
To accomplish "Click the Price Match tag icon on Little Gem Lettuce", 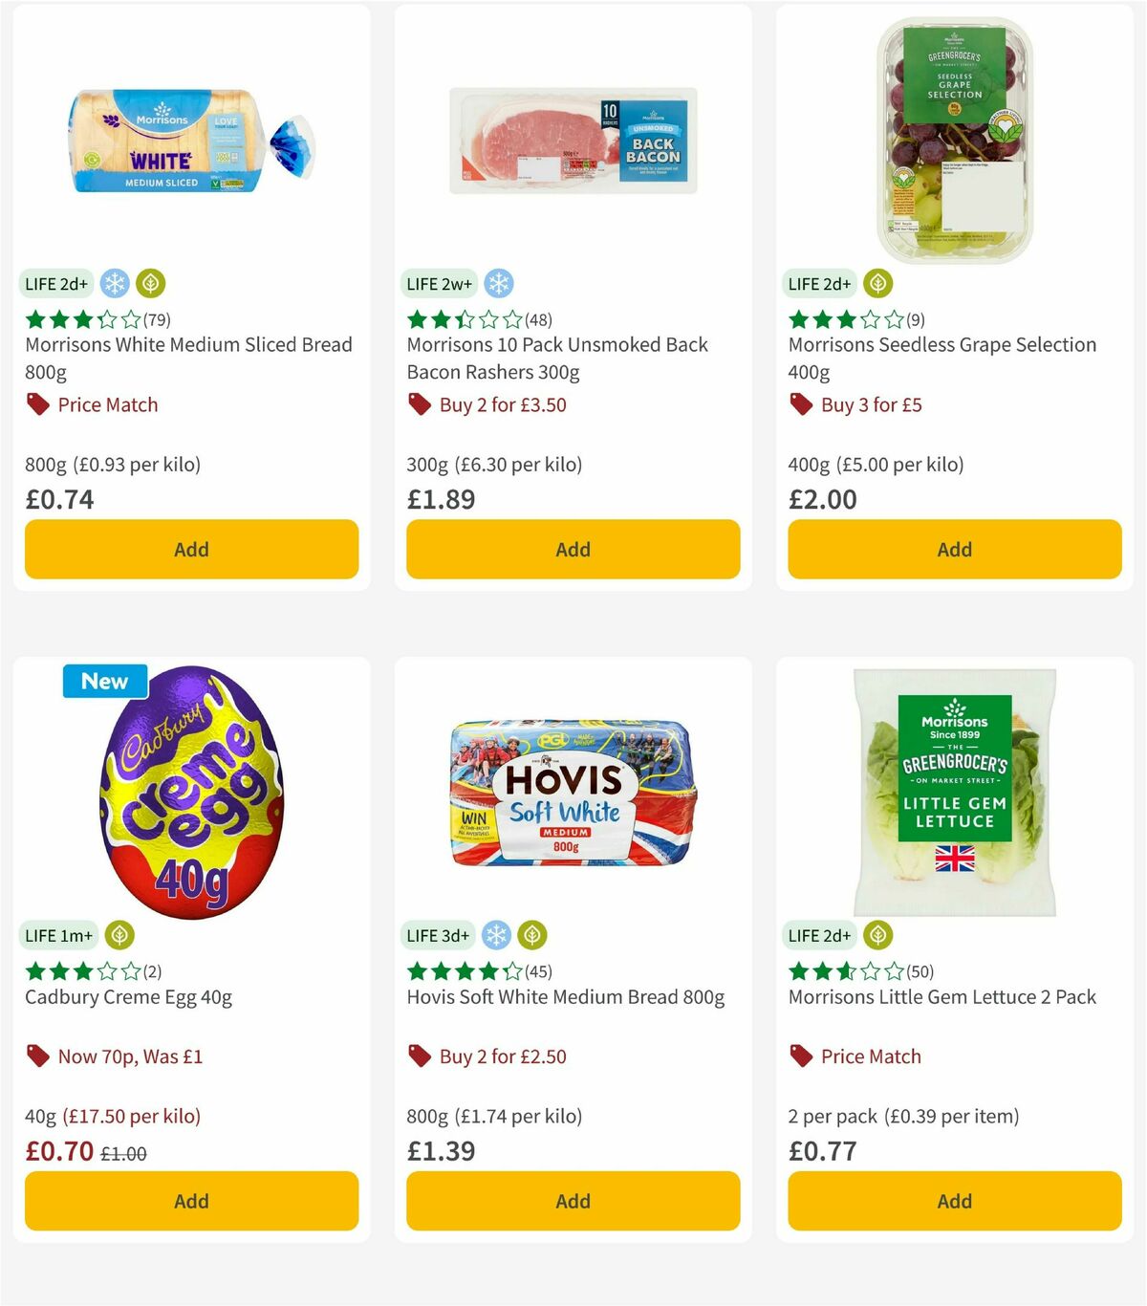I will [x=801, y=1056].
